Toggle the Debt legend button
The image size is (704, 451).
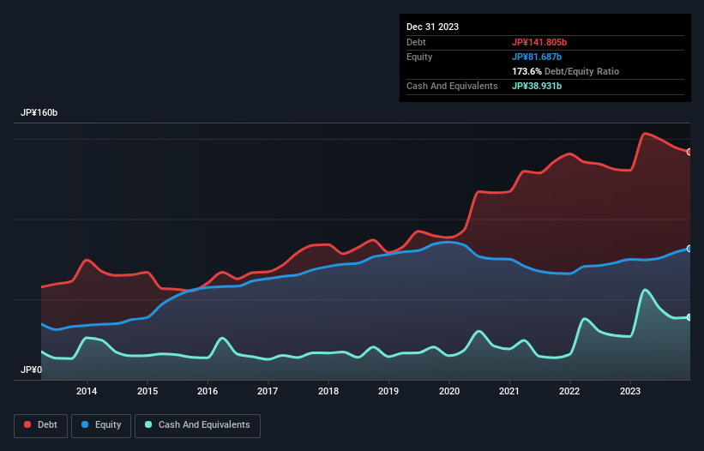(x=41, y=425)
